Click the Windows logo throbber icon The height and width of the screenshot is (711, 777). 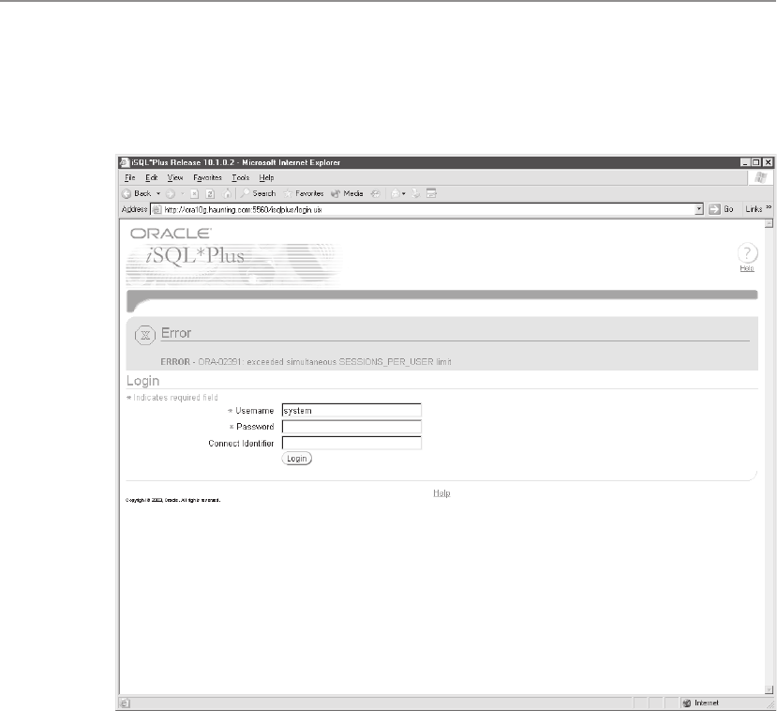pos(761,178)
